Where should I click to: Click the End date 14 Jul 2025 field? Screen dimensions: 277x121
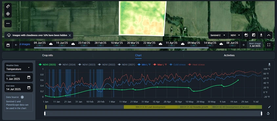pyautogui.click(x=19, y=88)
